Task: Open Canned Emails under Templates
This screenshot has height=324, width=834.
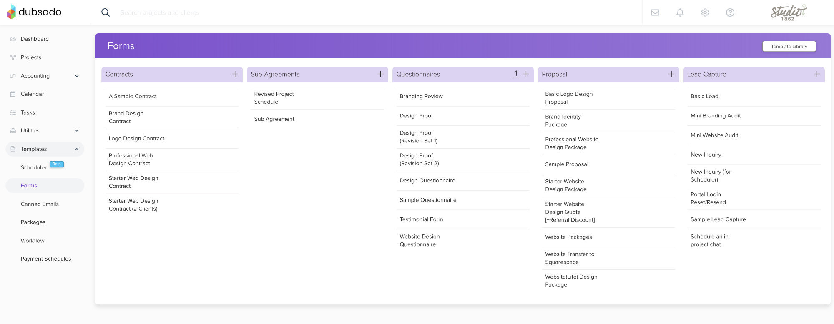Action: 40,204
